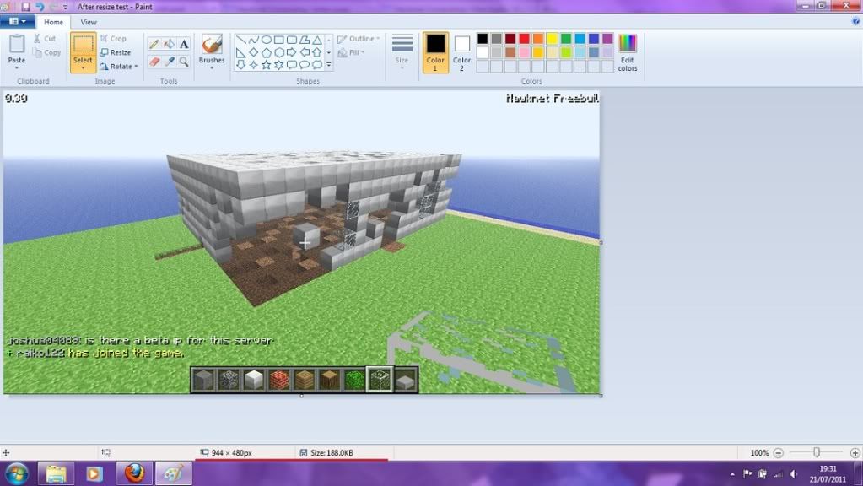Viewport: 863px width, 486px height.
Task: Choose the green color swatch
Action: 566,39
